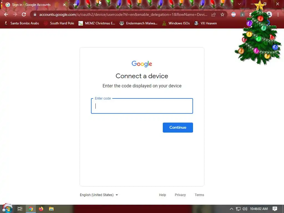Open the volume tray icon

point(245,209)
